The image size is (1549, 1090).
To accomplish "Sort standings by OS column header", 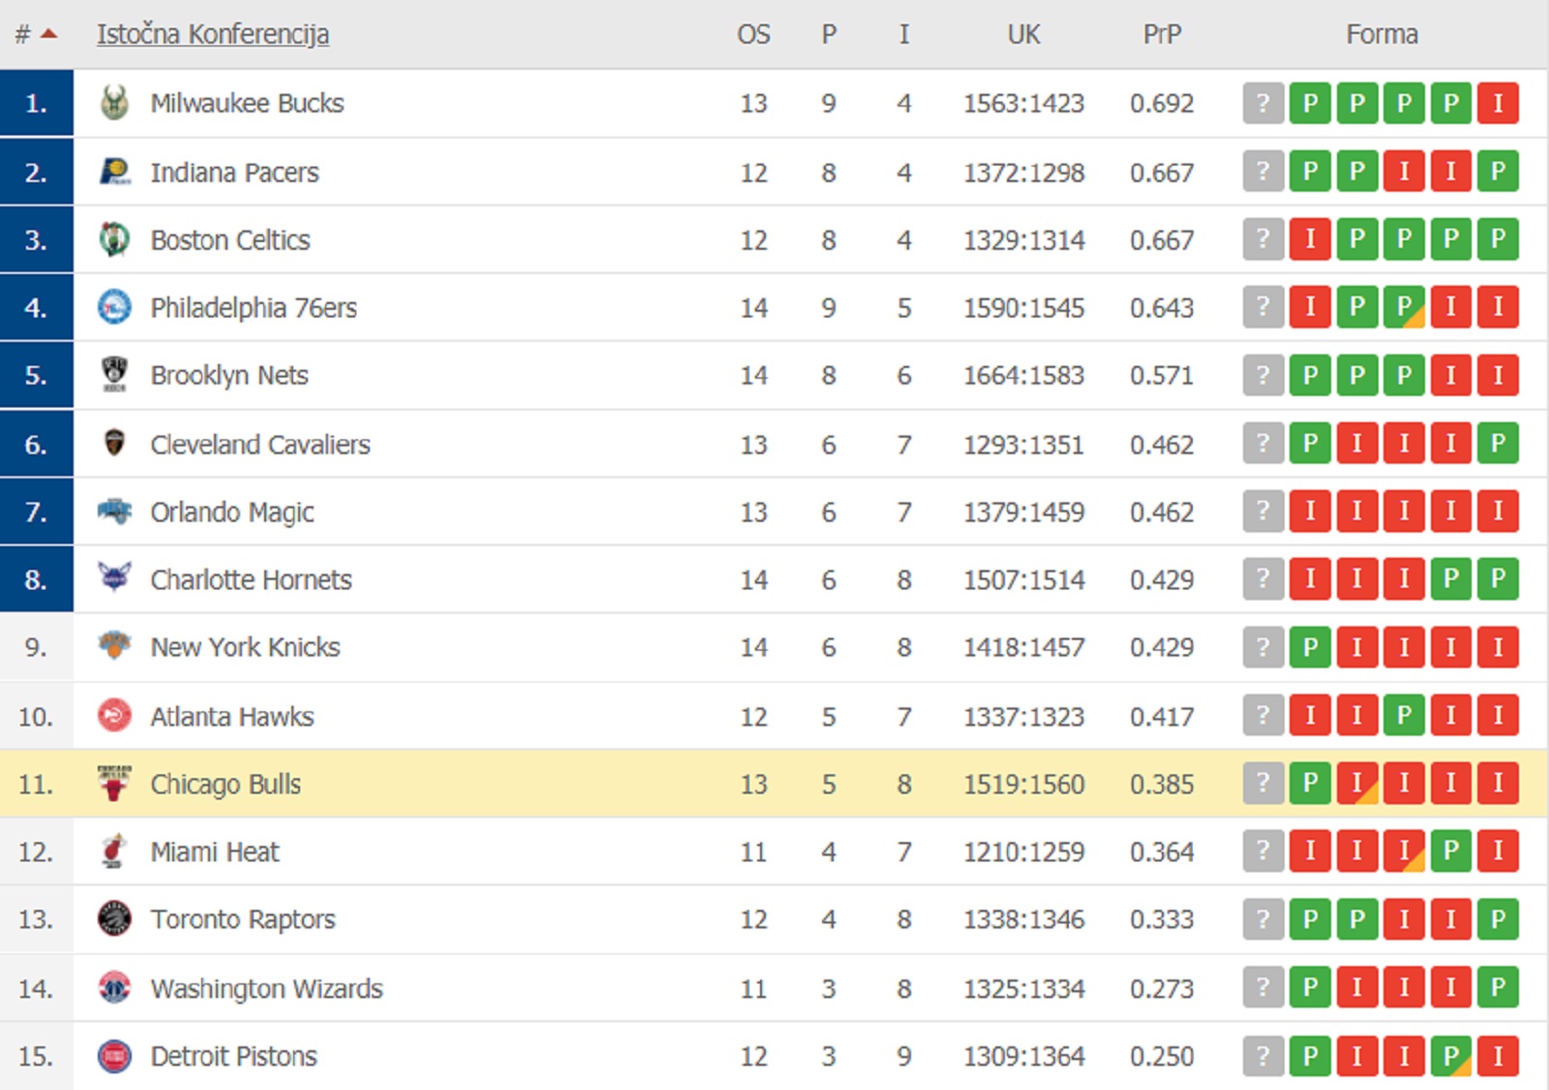I will click(x=753, y=35).
